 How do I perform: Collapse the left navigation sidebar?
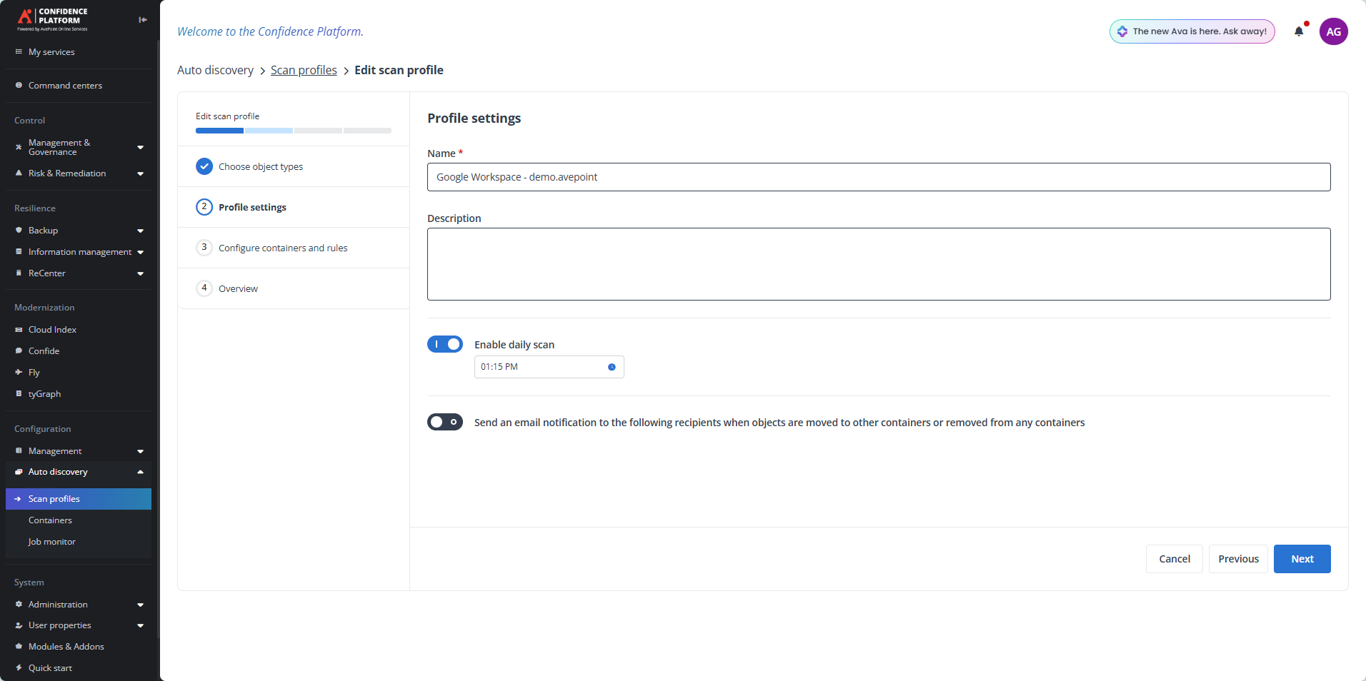coord(142,19)
